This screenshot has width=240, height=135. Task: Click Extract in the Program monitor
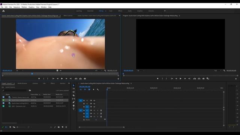coord(199,79)
